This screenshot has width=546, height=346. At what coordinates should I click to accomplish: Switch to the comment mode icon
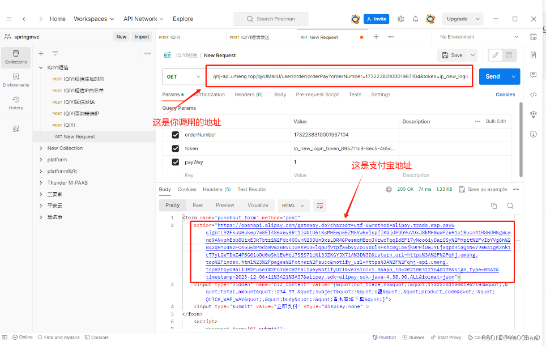pos(509,55)
